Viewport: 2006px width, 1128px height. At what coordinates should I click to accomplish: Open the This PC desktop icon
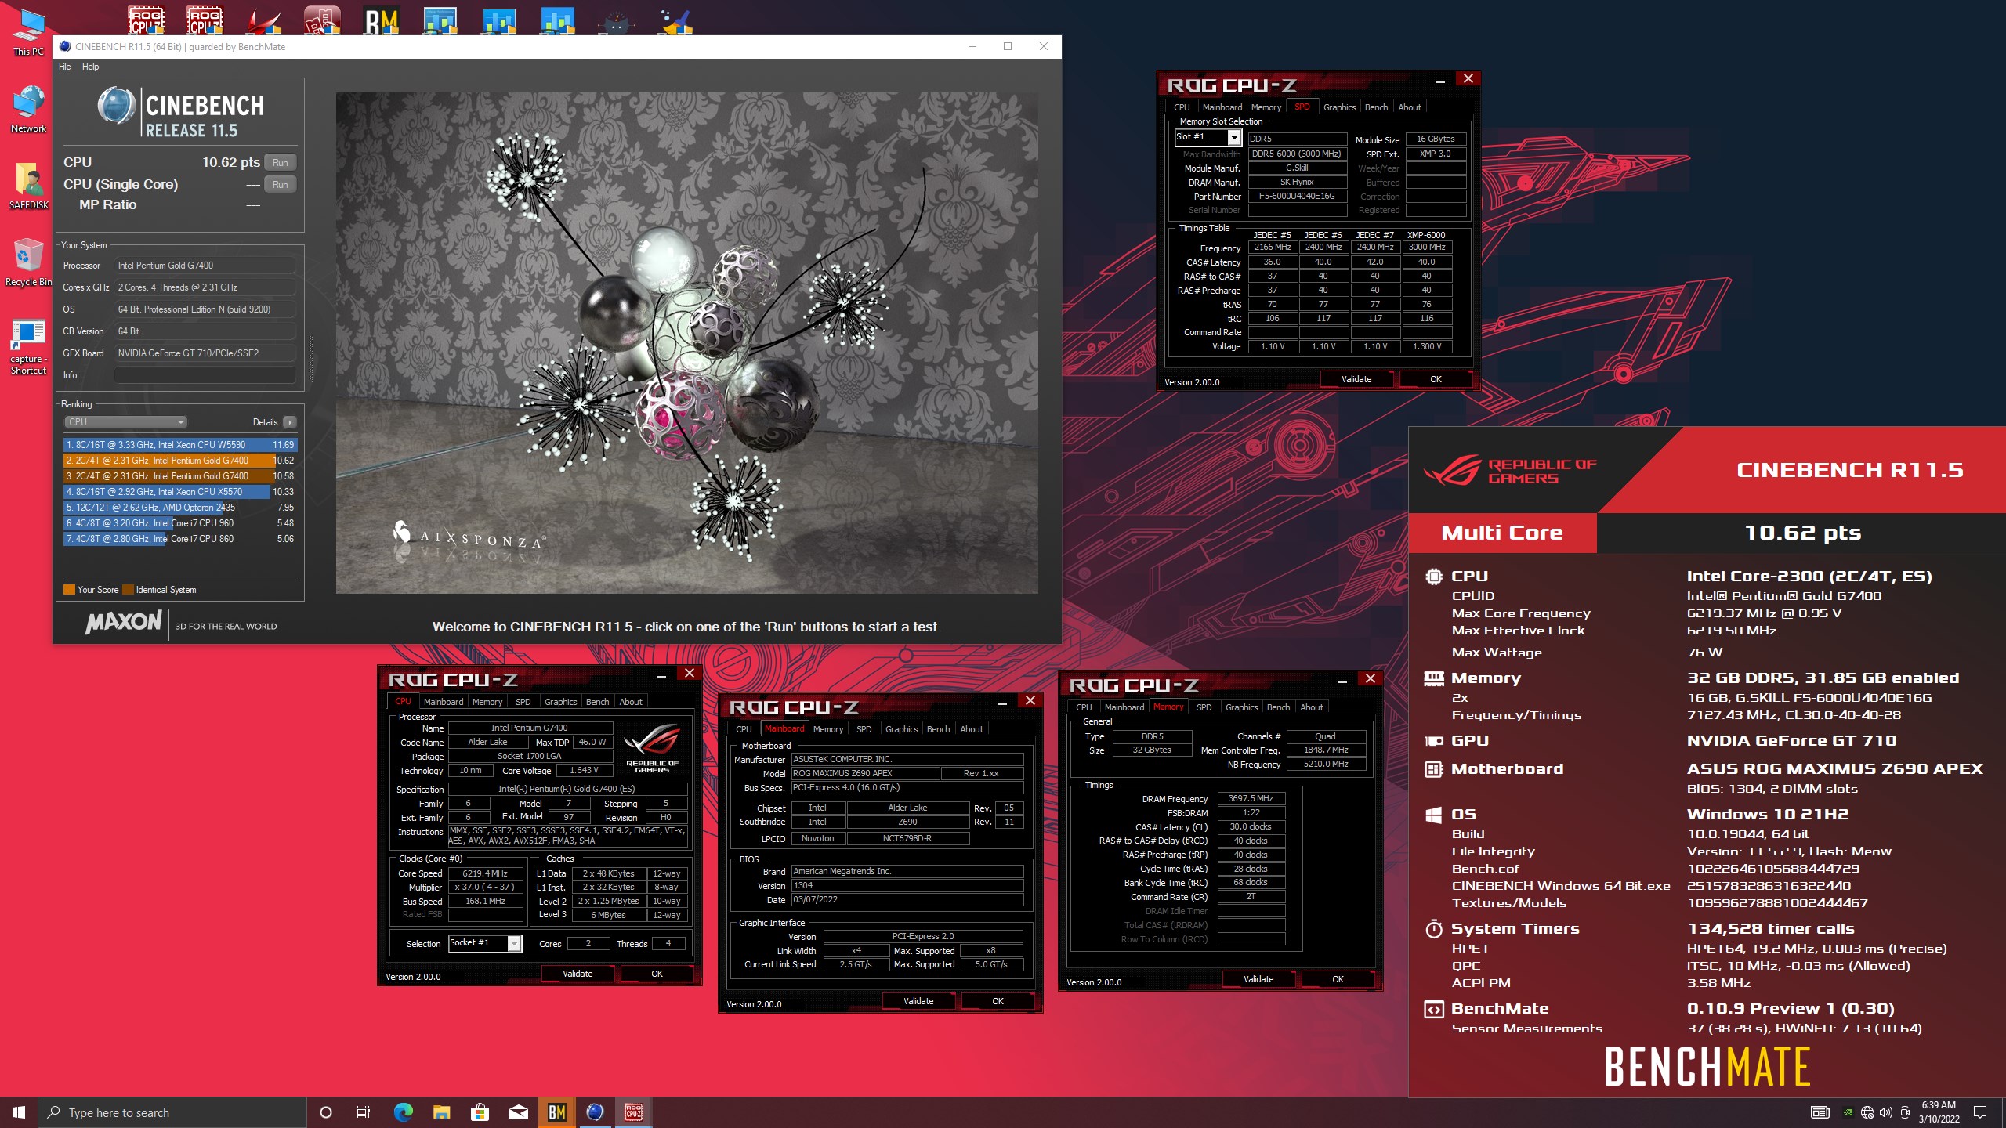(28, 31)
